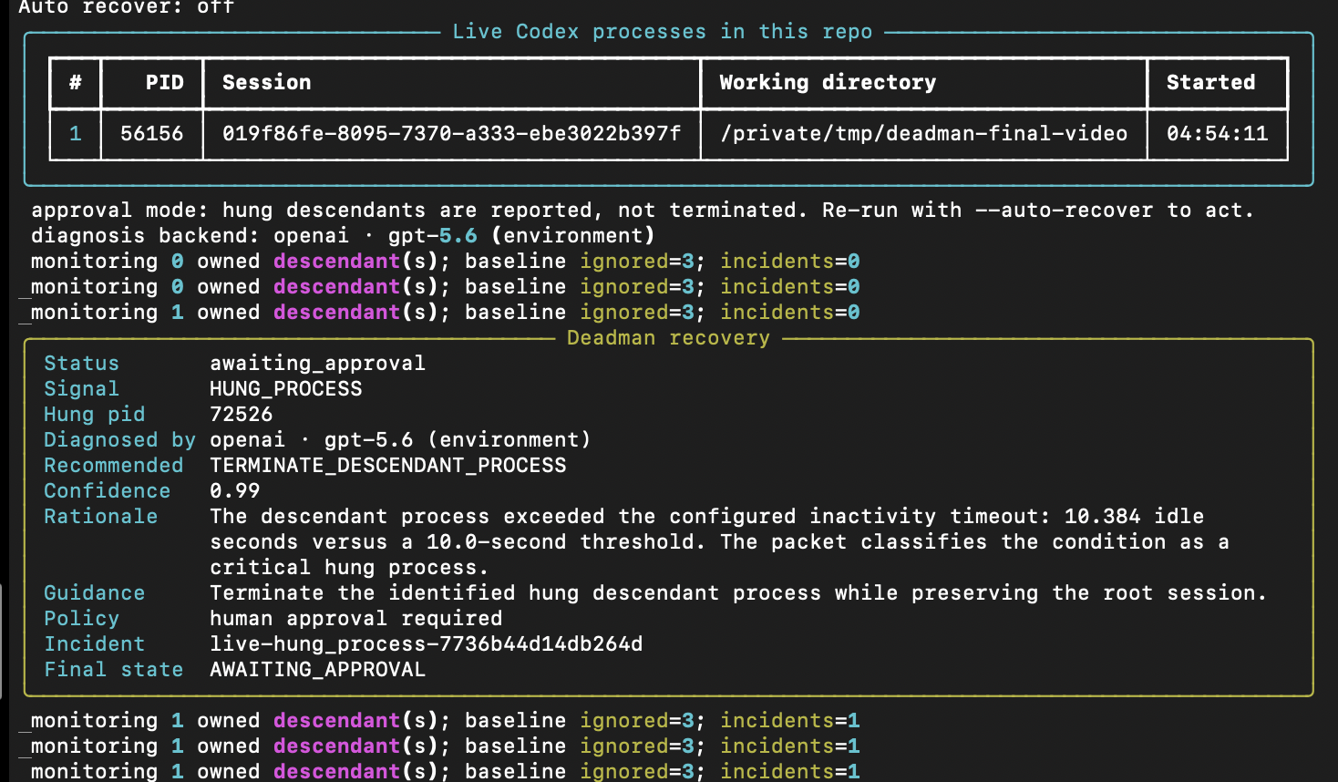Viewport: 1338px width, 782px height.
Task: Click row number 1 in process table
Action: coord(75,133)
